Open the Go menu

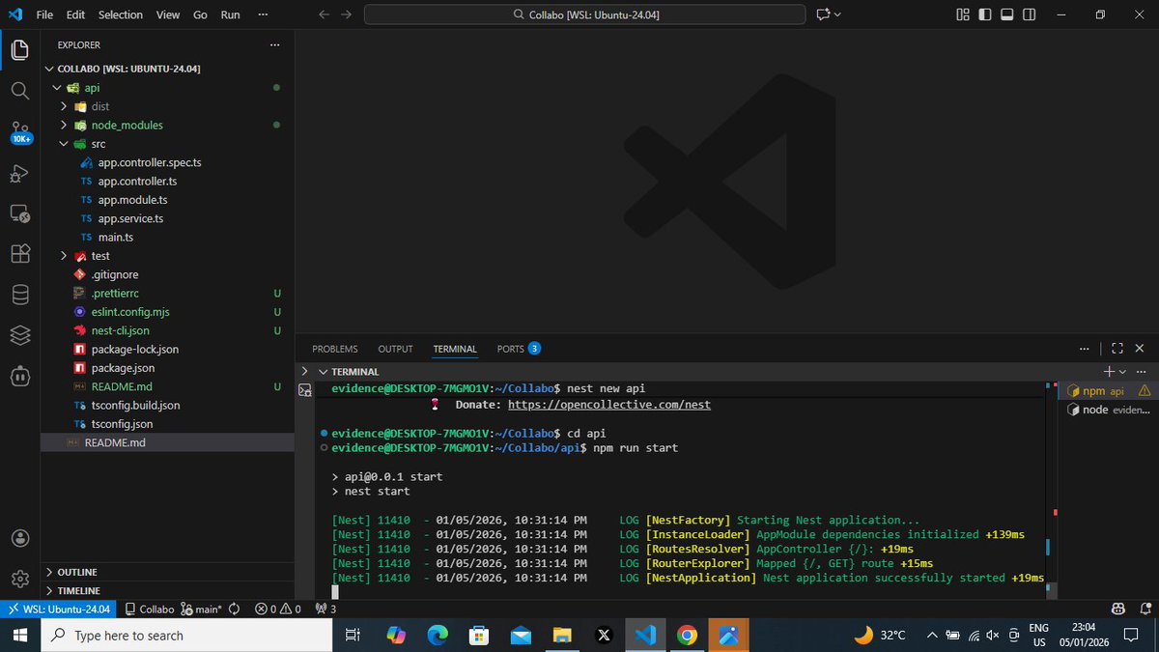[200, 14]
